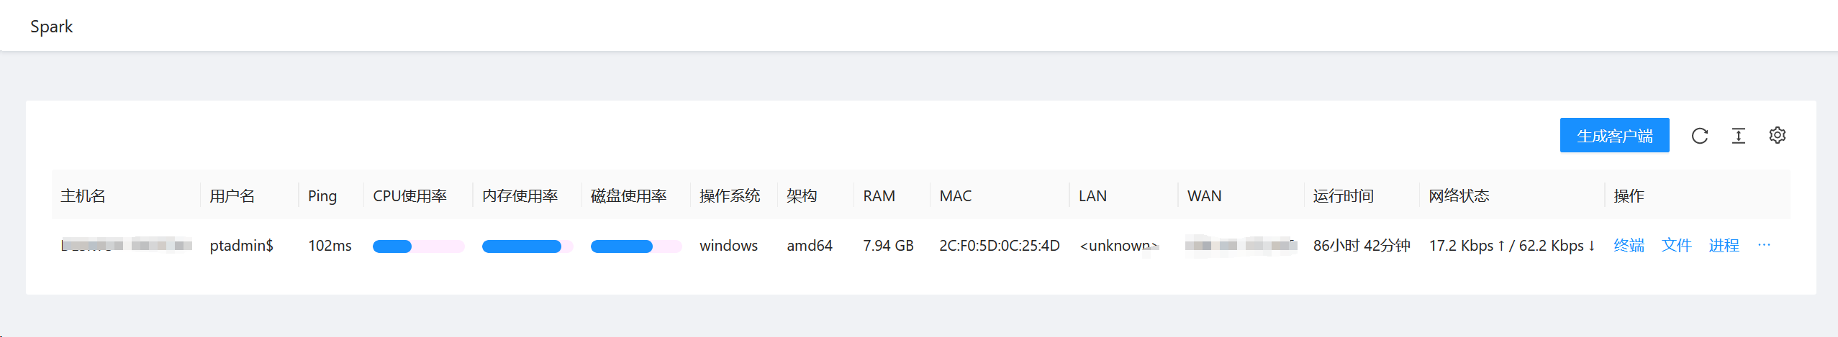Open 终端 for the windows host
1838x337 pixels.
point(1629,246)
